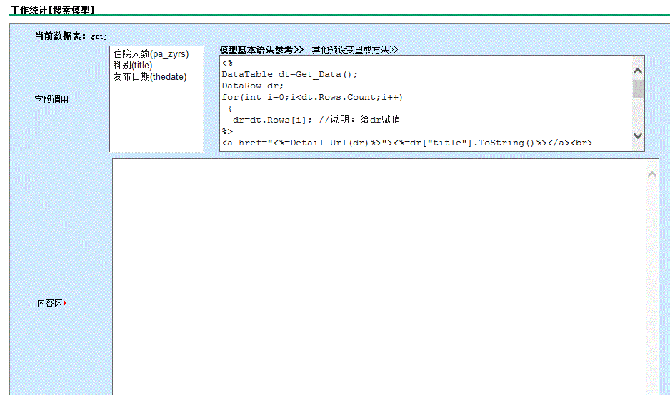
Task: Choose the 发布日期(thedate) field
Action: [149, 77]
